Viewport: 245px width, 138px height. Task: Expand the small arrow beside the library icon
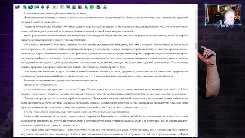tap(21, 7)
